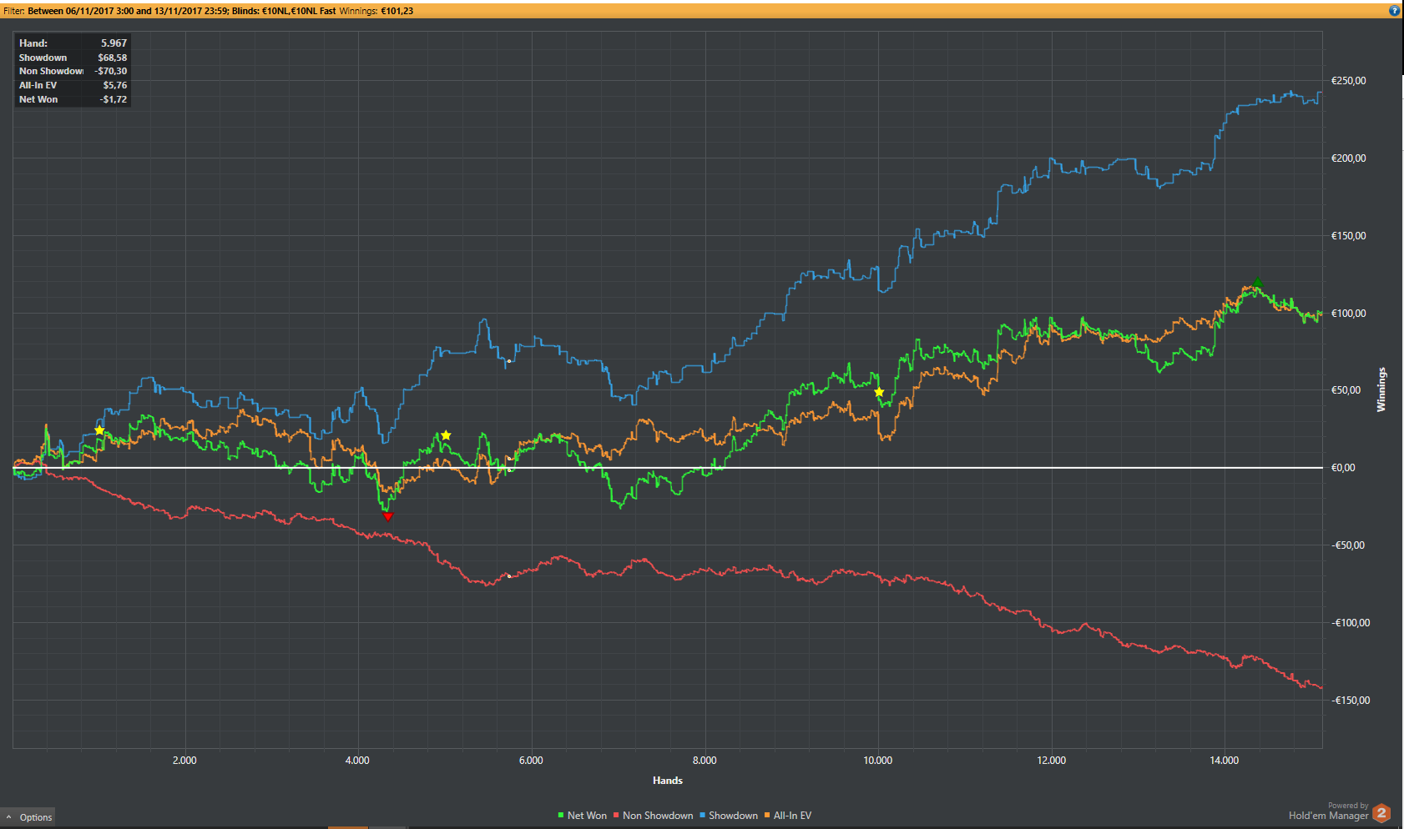Click the '€150,00' axis label

(x=1349, y=236)
